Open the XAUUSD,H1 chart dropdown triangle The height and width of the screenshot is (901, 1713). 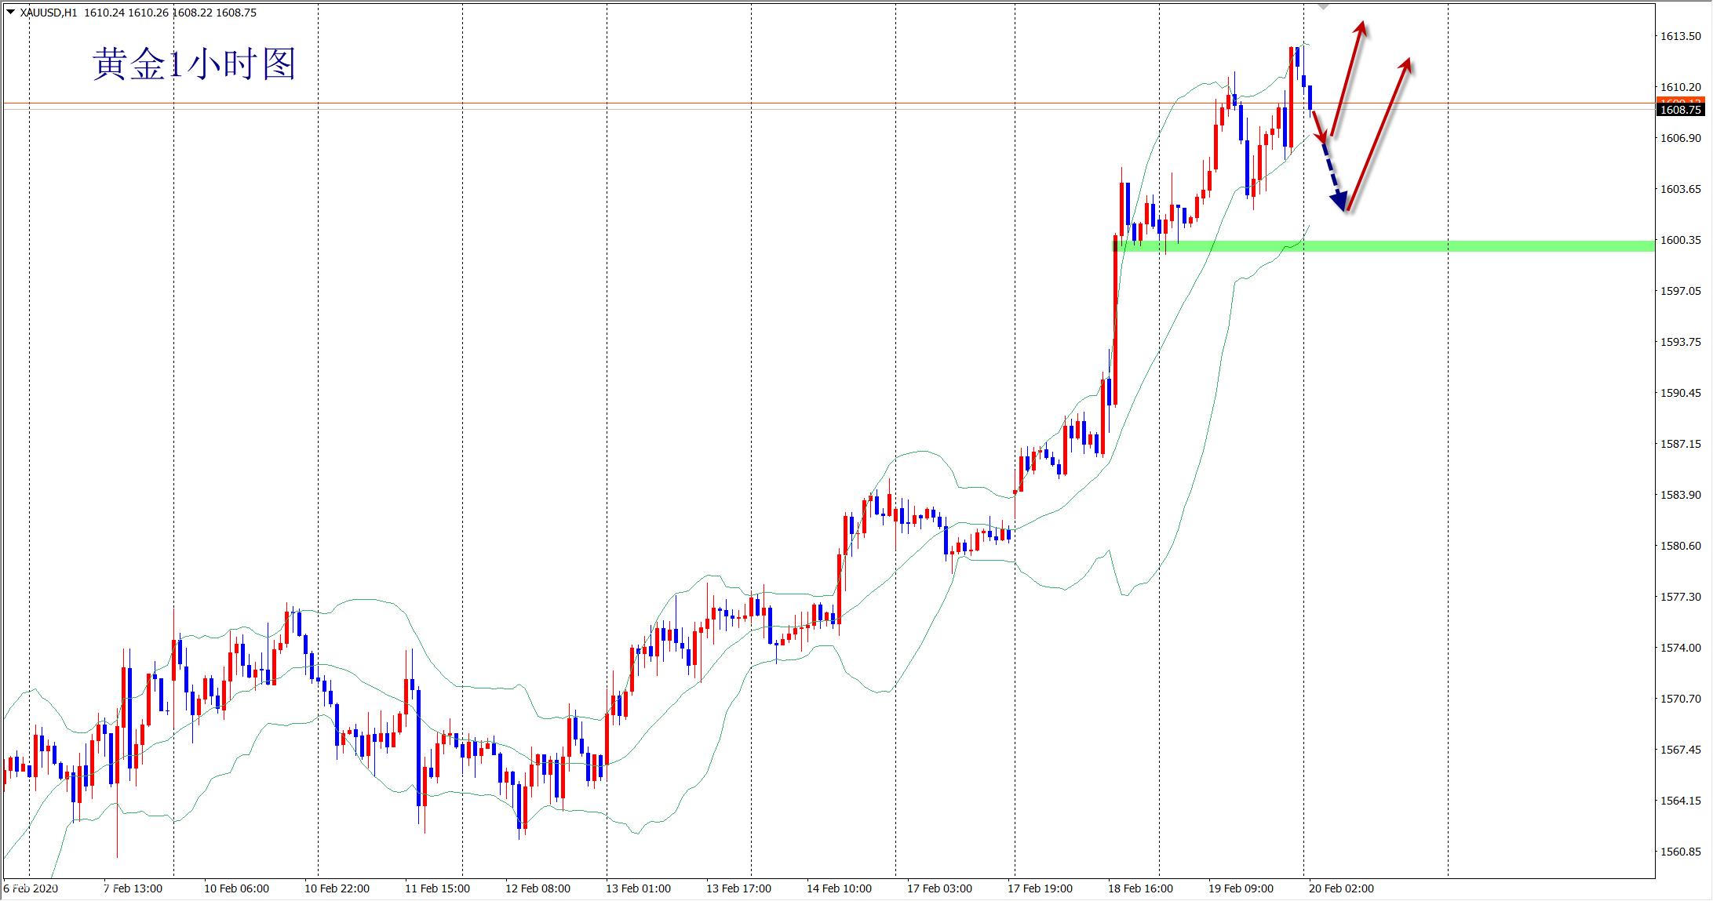[11, 12]
